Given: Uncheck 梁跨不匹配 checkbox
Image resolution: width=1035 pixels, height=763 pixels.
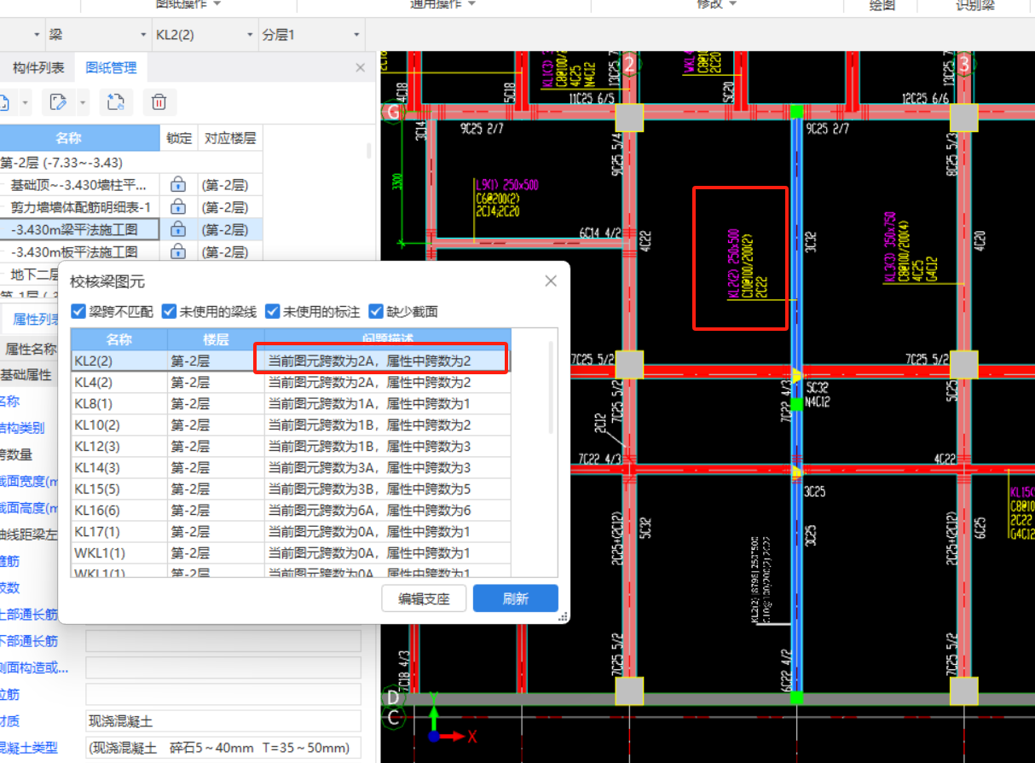Looking at the screenshot, I should pyautogui.click(x=79, y=311).
